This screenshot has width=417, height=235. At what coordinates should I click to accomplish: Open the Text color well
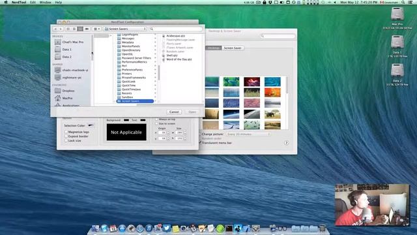click(143, 120)
